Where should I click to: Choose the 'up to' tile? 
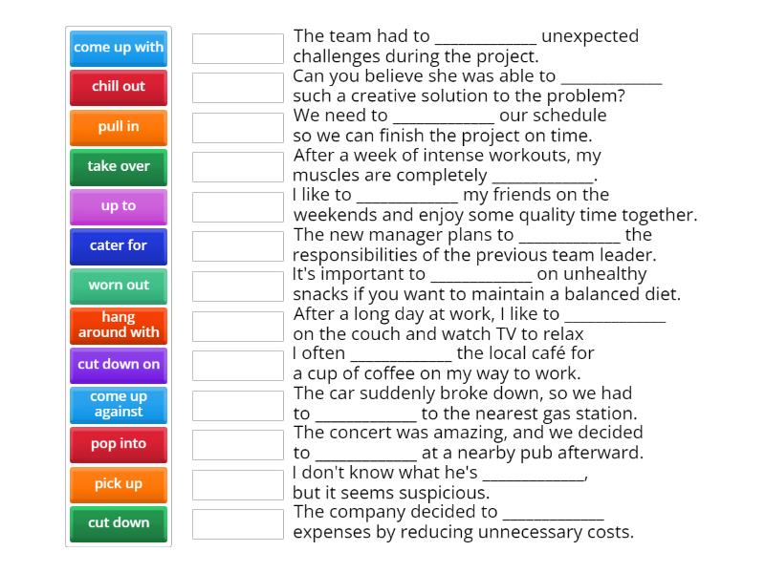tap(118, 206)
